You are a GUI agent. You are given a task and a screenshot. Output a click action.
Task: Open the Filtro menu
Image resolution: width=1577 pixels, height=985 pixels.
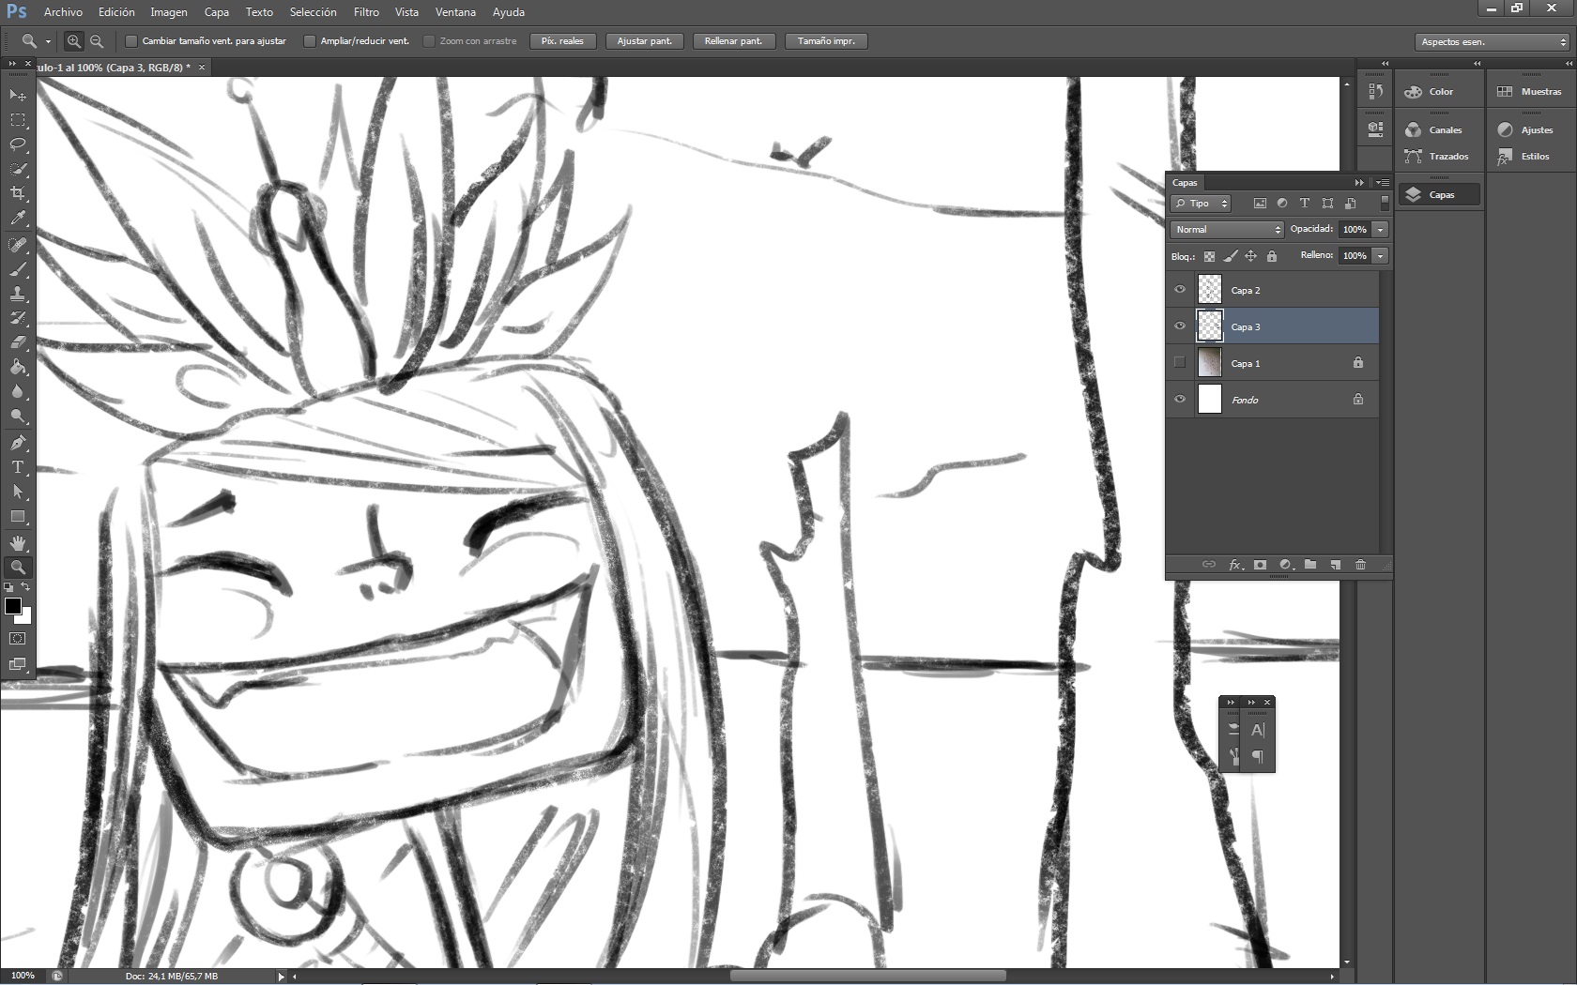point(365,12)
